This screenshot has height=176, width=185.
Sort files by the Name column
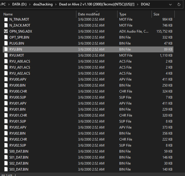point(8,14)
